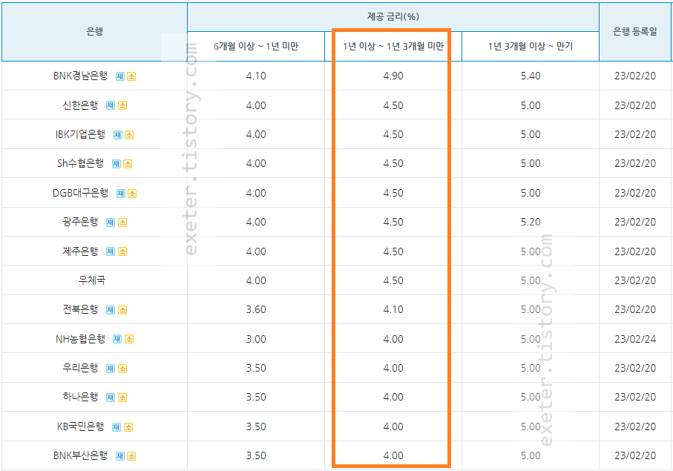Image resolution: width=673 pixels, height=471 pixels.
Task: Click the blue 재 icon next to 우리은행
Action: 111,369
